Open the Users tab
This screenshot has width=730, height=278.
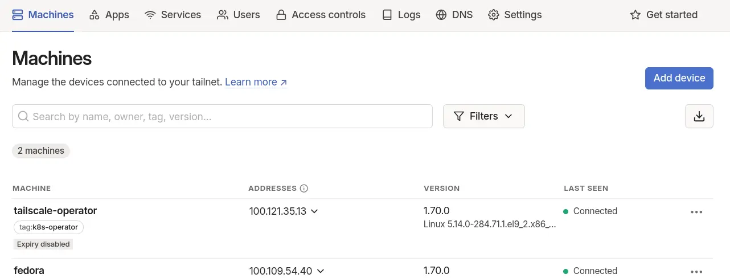coord(238,15)
